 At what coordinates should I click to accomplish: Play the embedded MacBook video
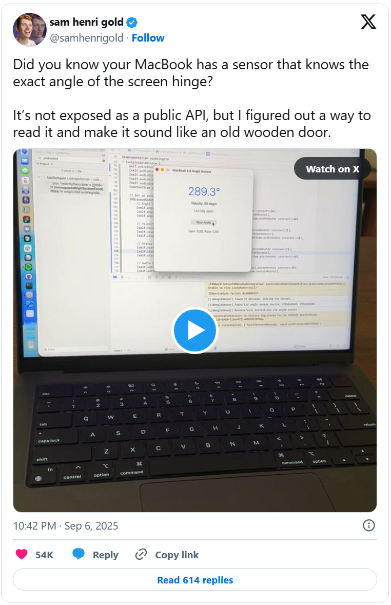tap(195, 330)
